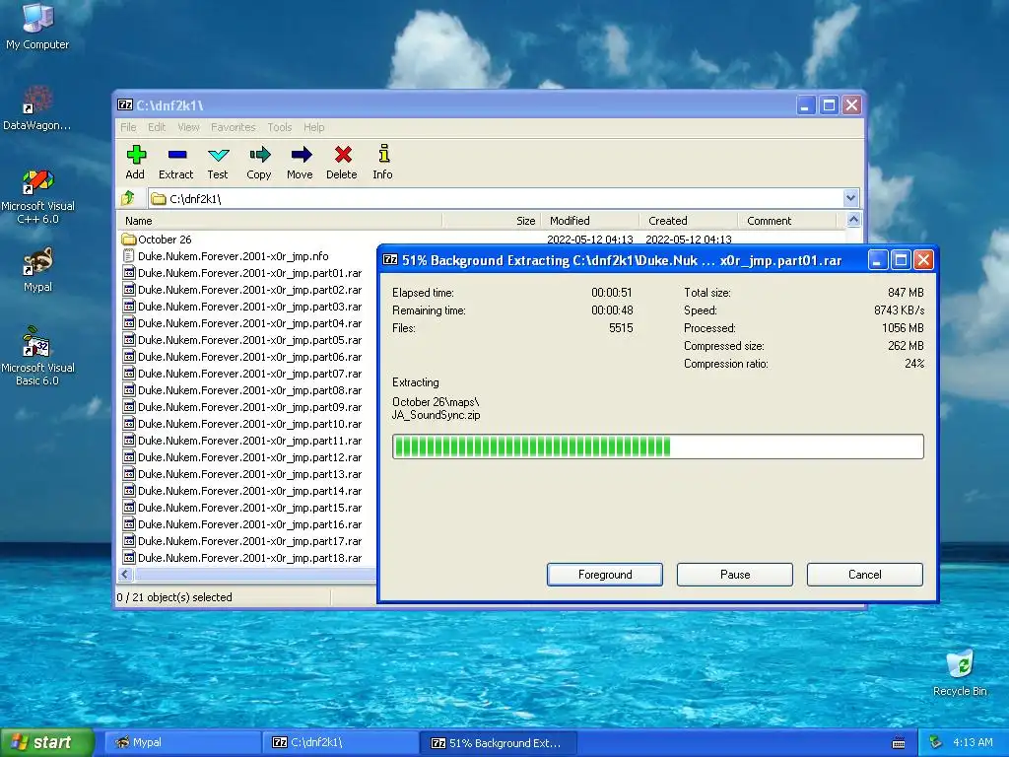Switch to C:\dnf2k1\ taskbar button

341,743
